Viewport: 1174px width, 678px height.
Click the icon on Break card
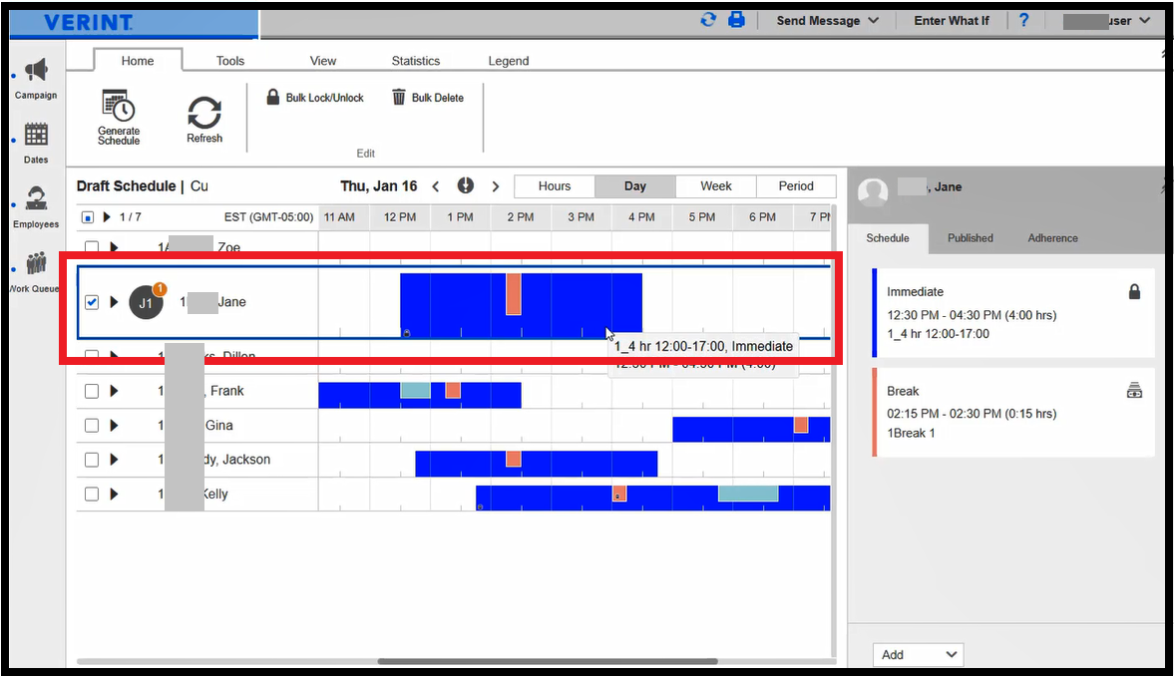point(1134,391)
